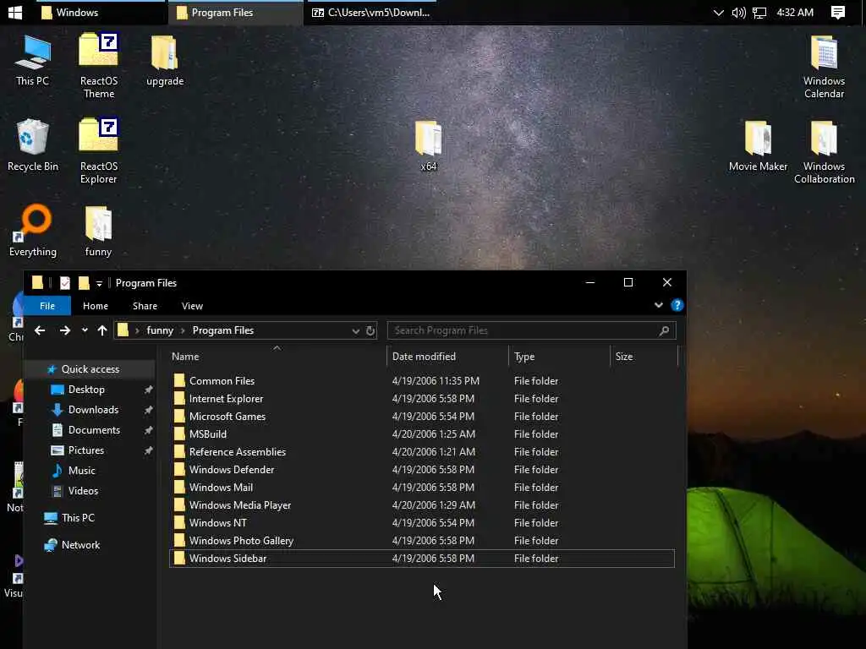Open the network tray icon

pos(760,12)
